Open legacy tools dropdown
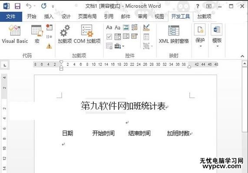The height and width of the screenshot is (173, 248). [119, 46]
